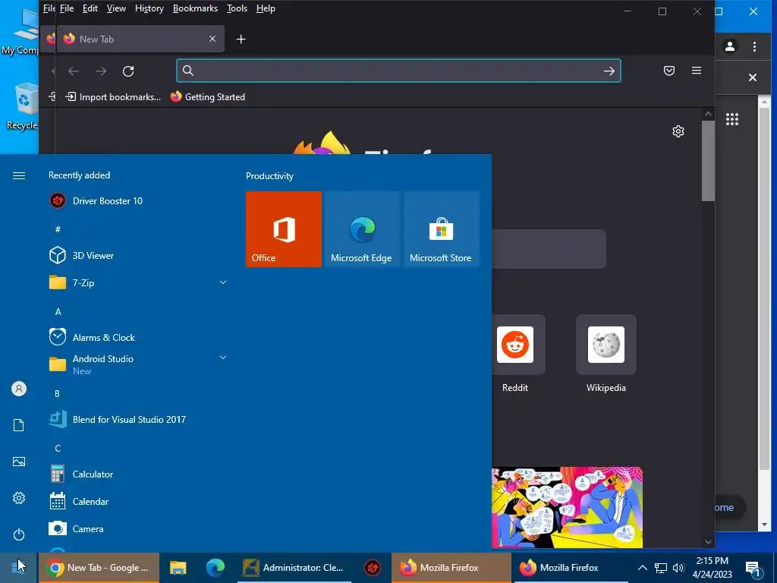
Task: Open the Camera app
Action: 138,528
